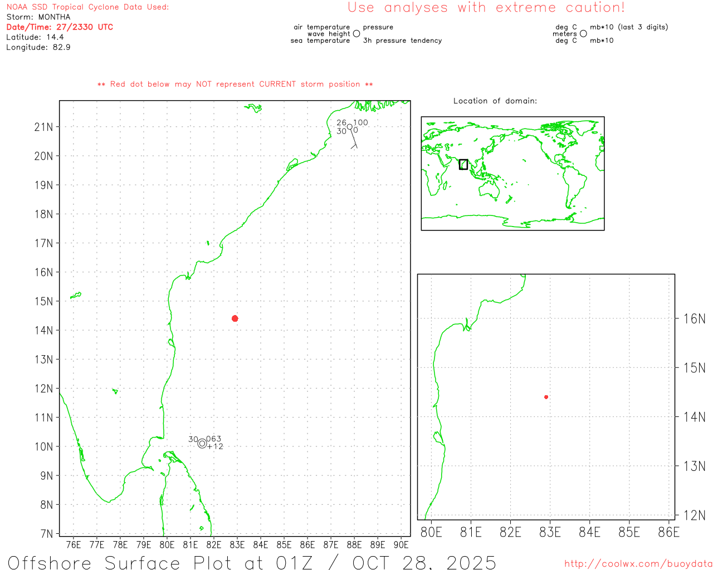The height and width of the screenshot is (570, 713).
Task: Click the '+12' pressure tendency value
Action: click(x=215, y=446)
